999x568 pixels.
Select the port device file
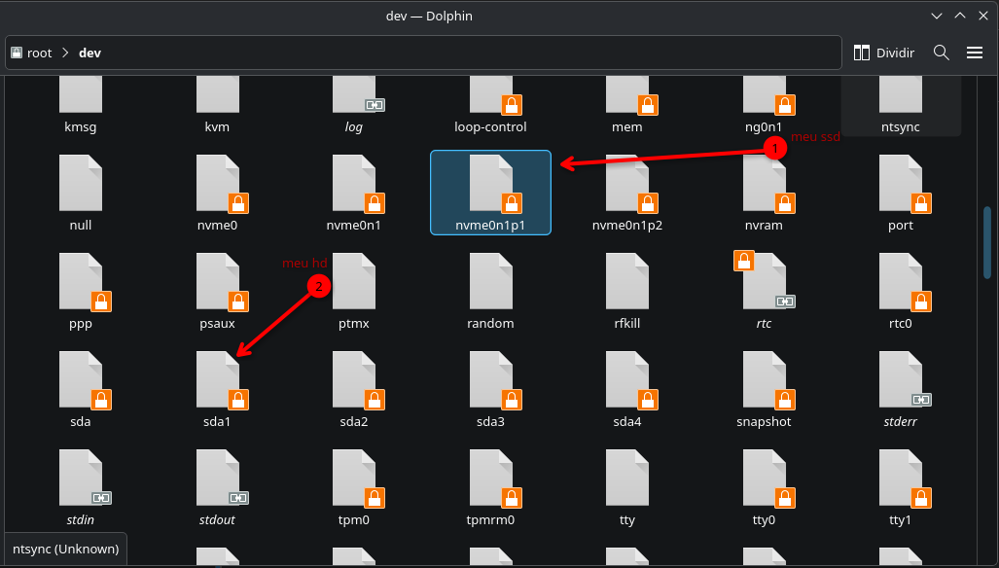click(x=900, y=193)
